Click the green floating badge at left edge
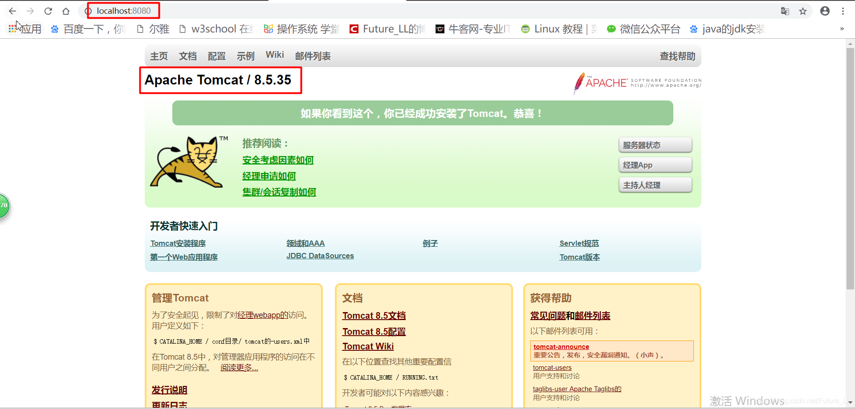Viewport: 855px width, 409px height. [4, 205]
